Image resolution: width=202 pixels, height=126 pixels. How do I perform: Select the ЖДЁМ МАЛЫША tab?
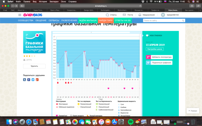click(x=88, y=20)
